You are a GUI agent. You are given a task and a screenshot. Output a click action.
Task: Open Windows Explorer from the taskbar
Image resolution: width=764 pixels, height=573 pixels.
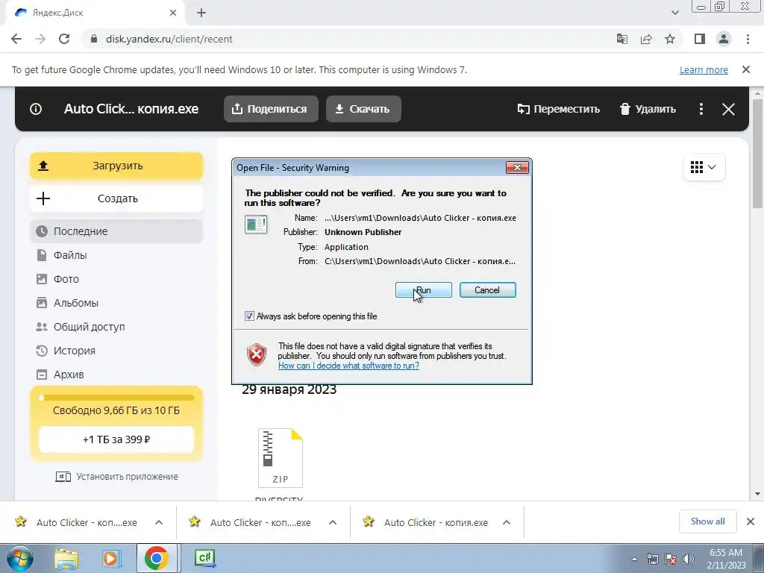[66, 558]
